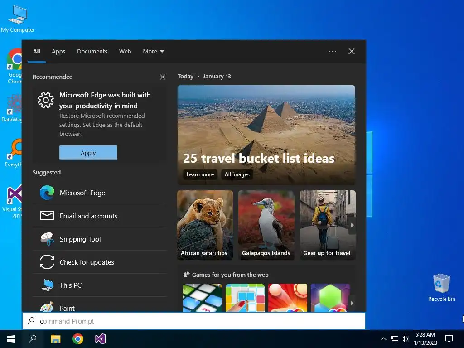Switch to the Apps search tab

tap(58, 52)
